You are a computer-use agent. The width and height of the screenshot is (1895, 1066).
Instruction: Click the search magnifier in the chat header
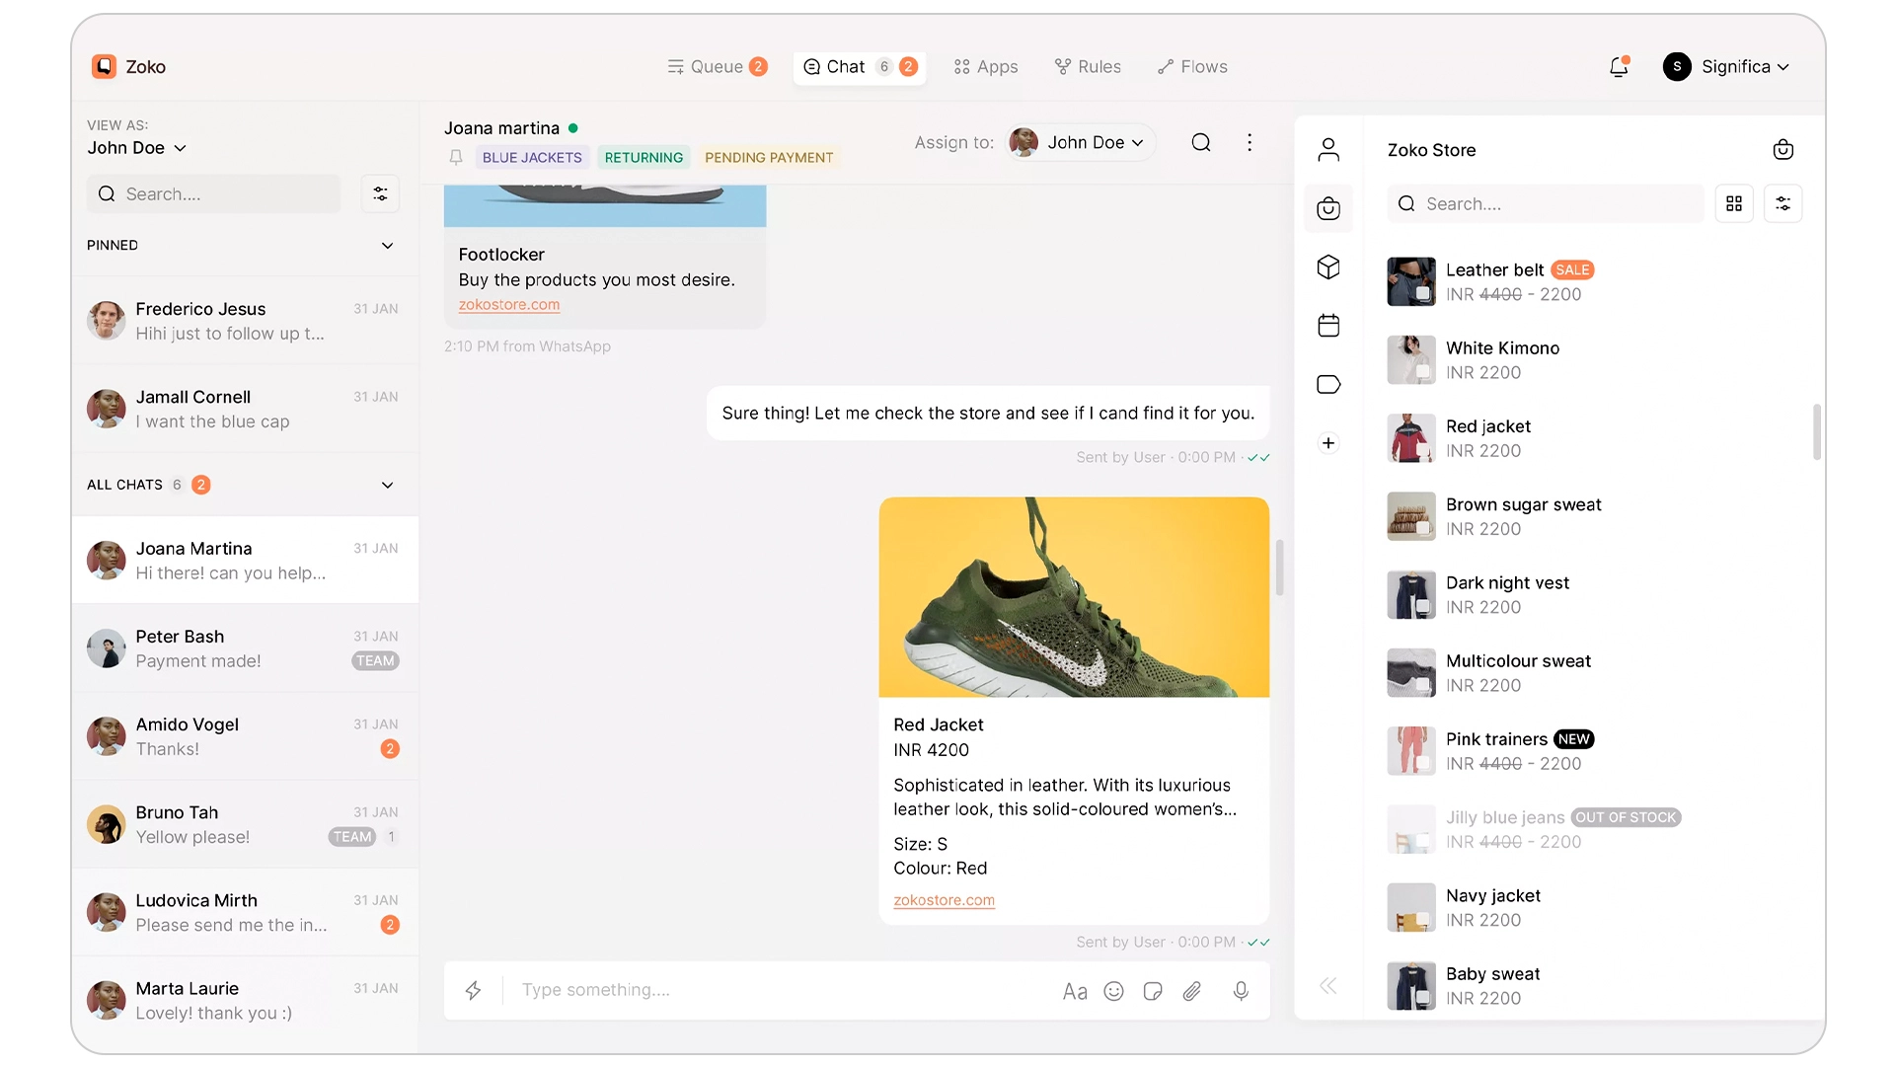pos(1200,141)
